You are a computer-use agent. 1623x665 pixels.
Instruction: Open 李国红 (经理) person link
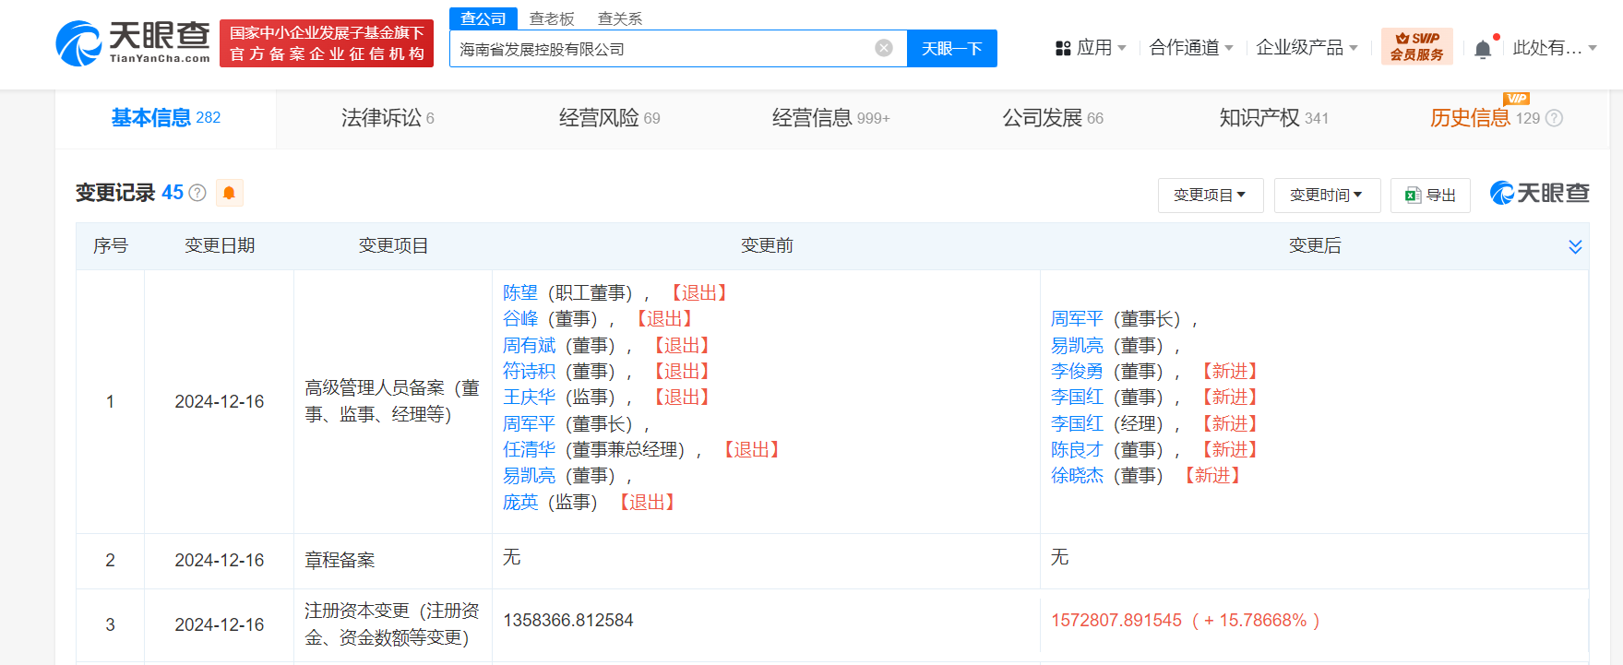(x=1077, y=423)
